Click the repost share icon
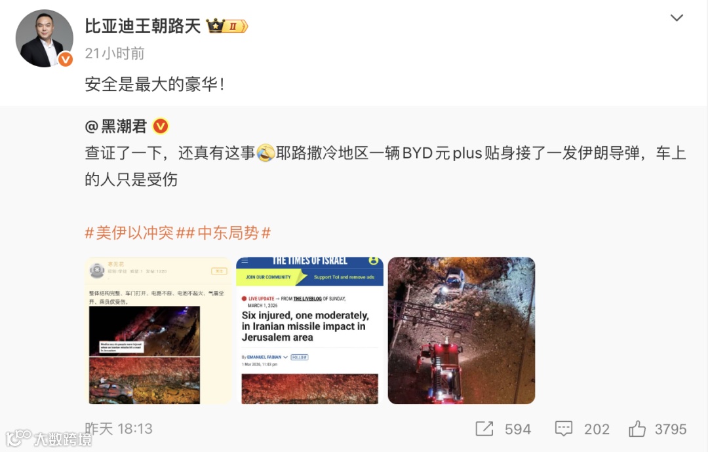The image size is (708, 452). pyautogui.click(x=484, y=428)
